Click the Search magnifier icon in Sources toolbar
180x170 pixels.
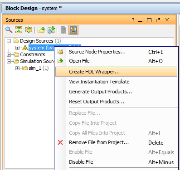pyautogui.click(x=9, y=30)
